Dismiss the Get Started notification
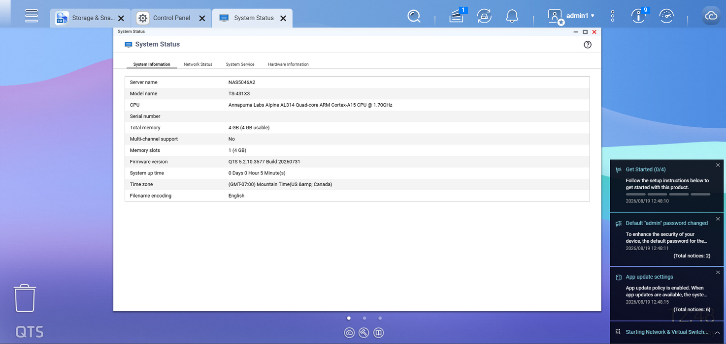Screen dimensions: 726x344 (x=718, y=165)
